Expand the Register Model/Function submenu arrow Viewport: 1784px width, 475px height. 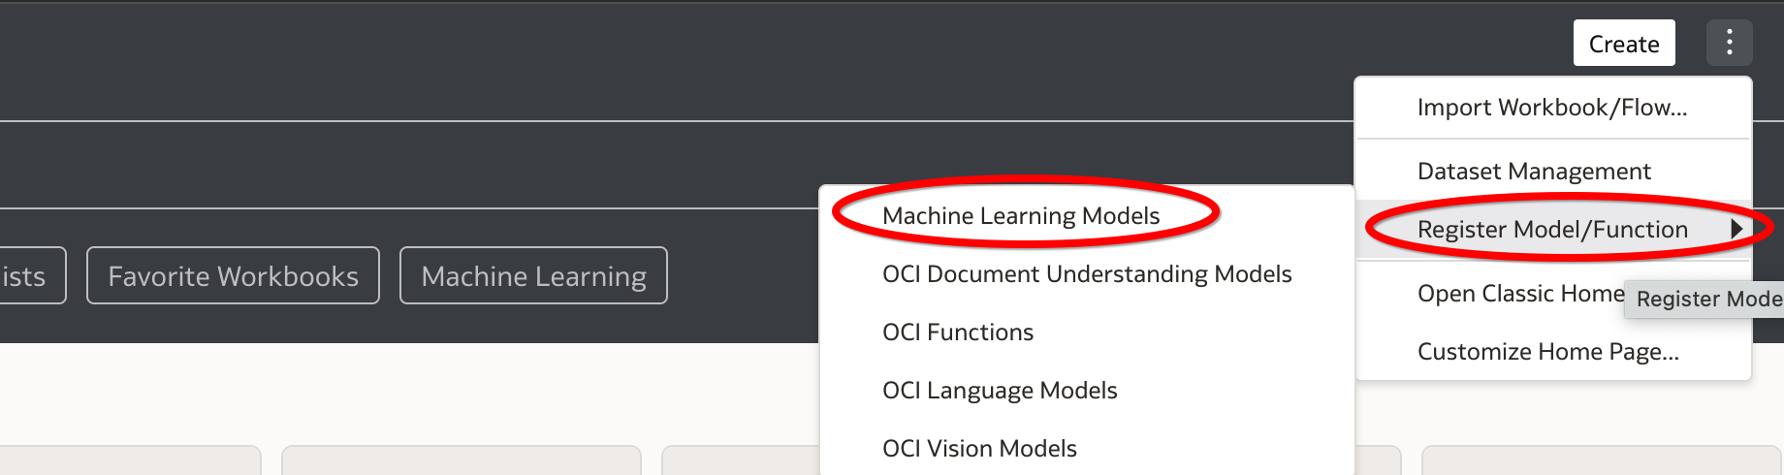click(1736, 230)
